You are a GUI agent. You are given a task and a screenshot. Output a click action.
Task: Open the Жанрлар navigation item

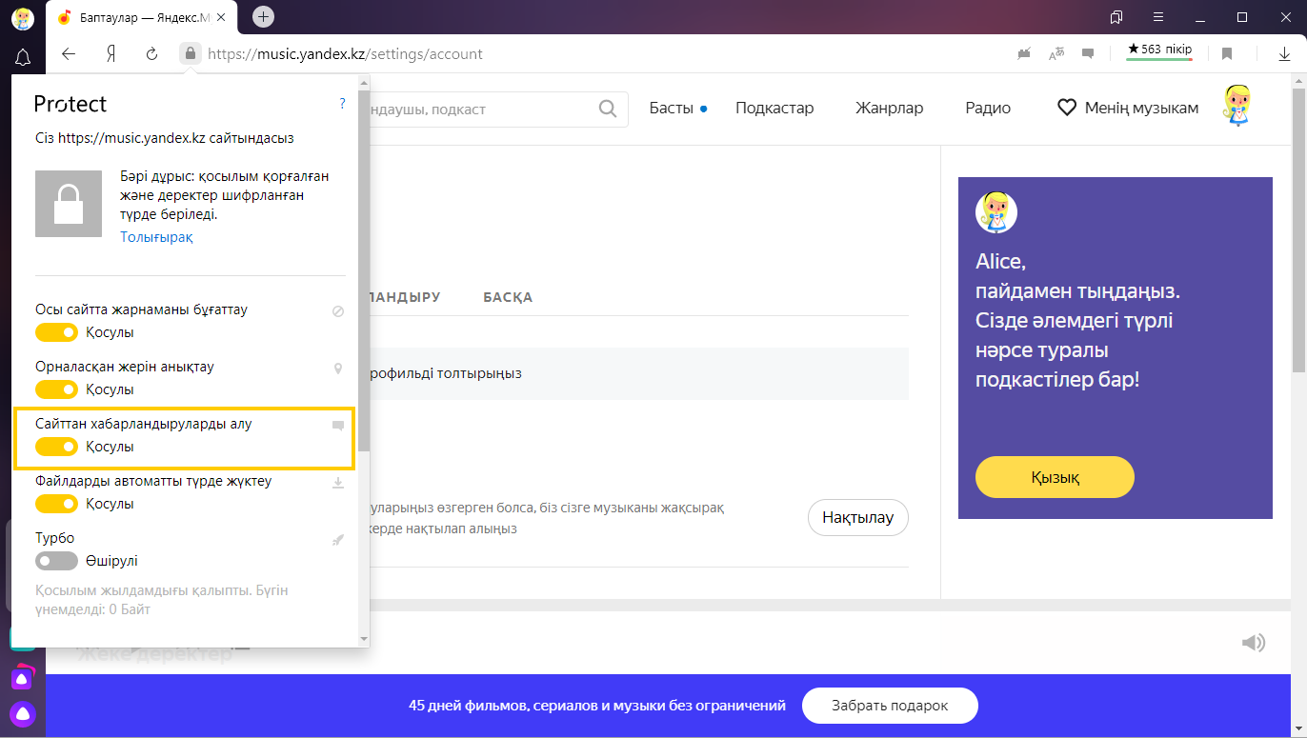[x=889, y=108]
